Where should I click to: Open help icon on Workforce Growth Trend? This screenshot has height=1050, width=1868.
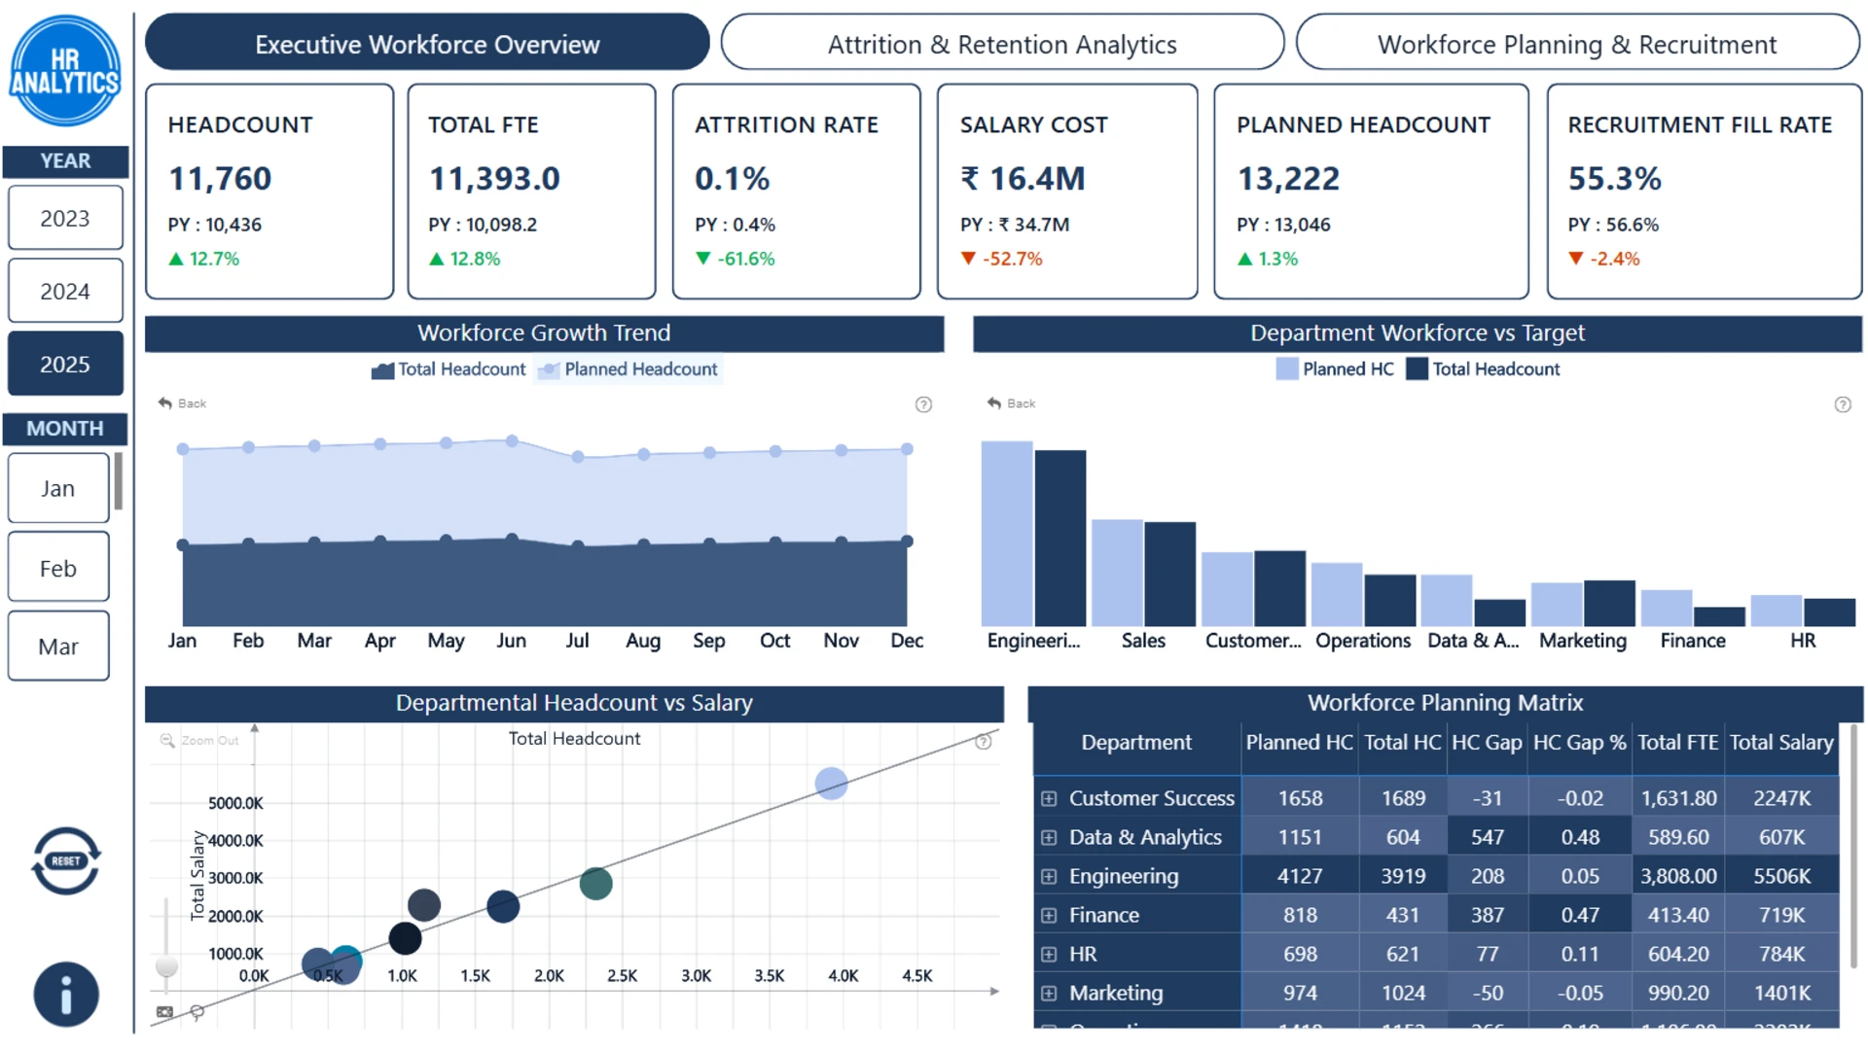coord(923,404)
